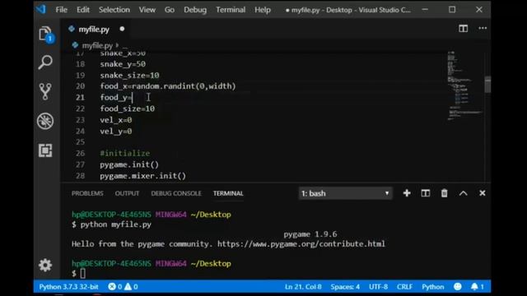Click the editor vertical scrollbar thumb

pos(487,84)
